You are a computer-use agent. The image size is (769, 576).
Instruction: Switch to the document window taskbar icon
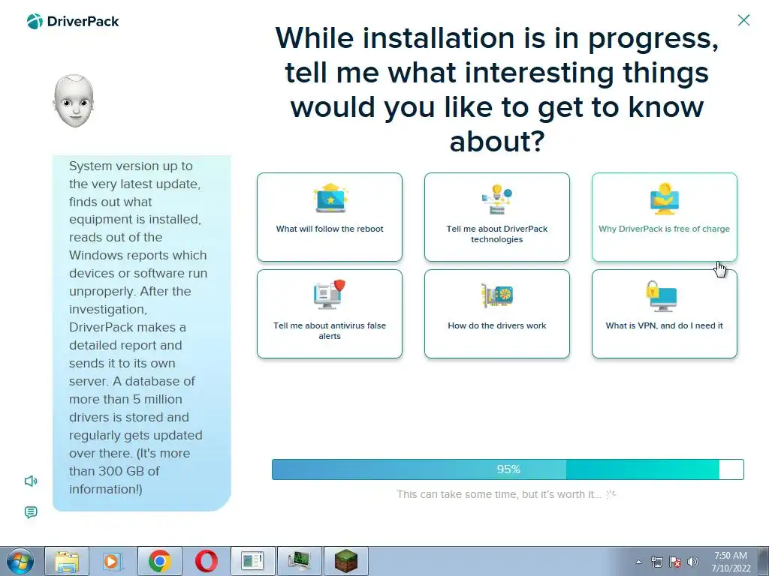[252, 561]
